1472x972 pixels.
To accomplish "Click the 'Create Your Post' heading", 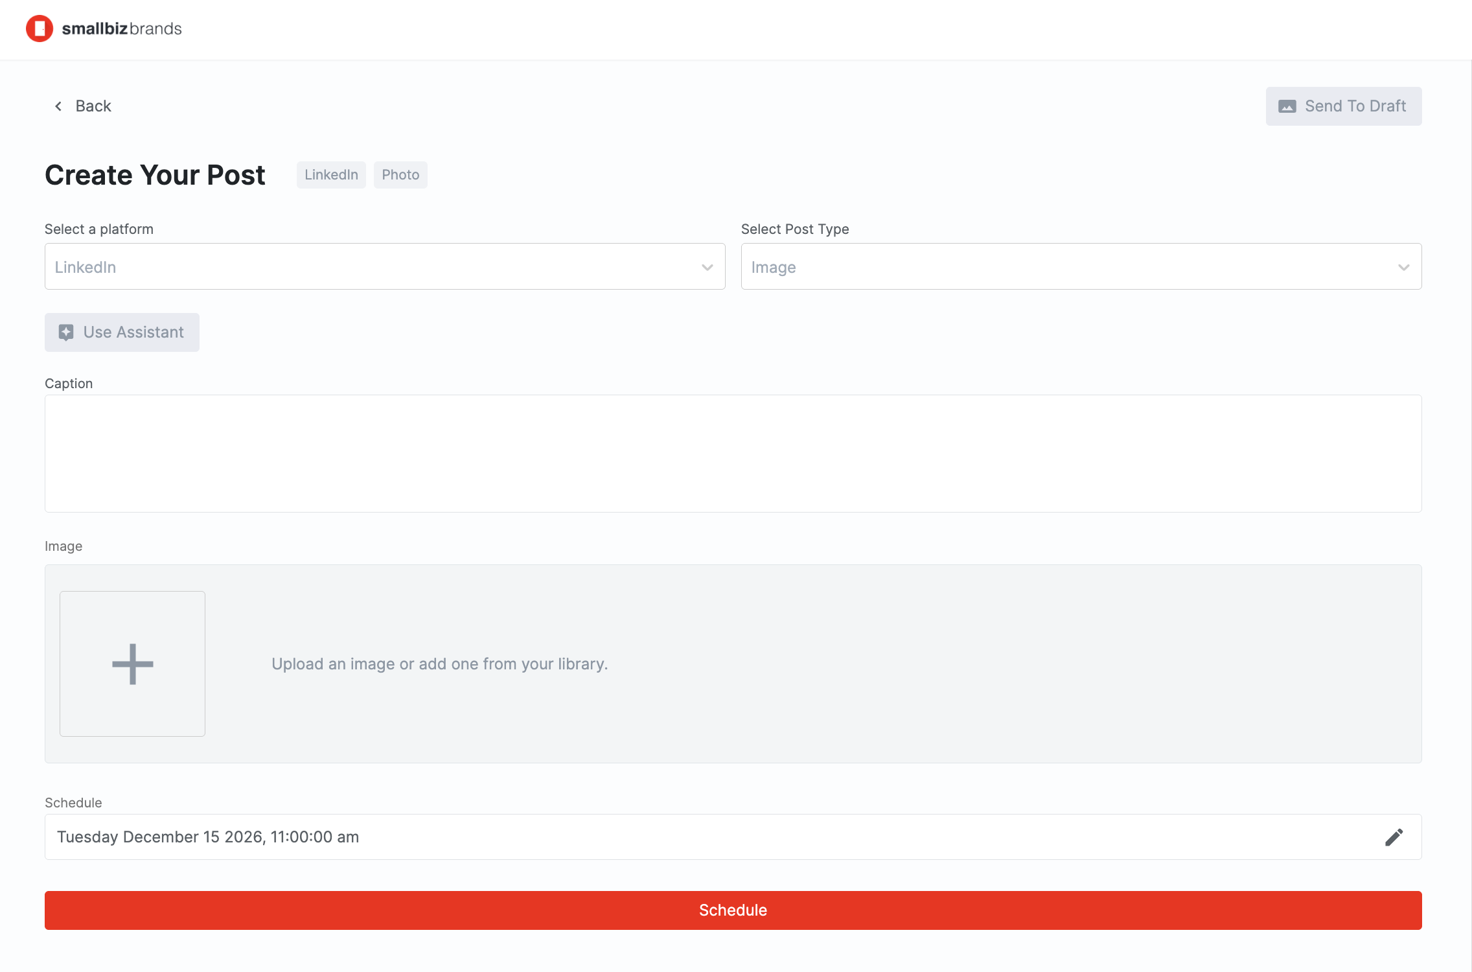I will [x=155, y=175].
